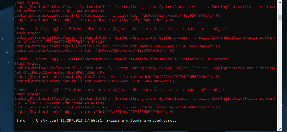Click the last CookingStation.UpdateCooking () line

[94, 112]
